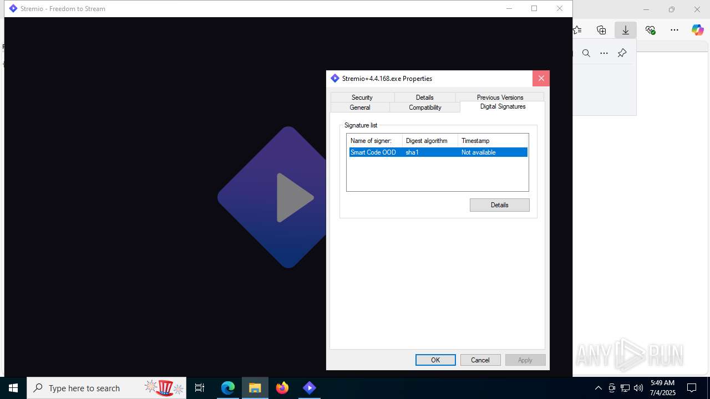Screen dimensions: 710x399
Task: Click Stremio's large play logo
Action: tap(272, 197)
